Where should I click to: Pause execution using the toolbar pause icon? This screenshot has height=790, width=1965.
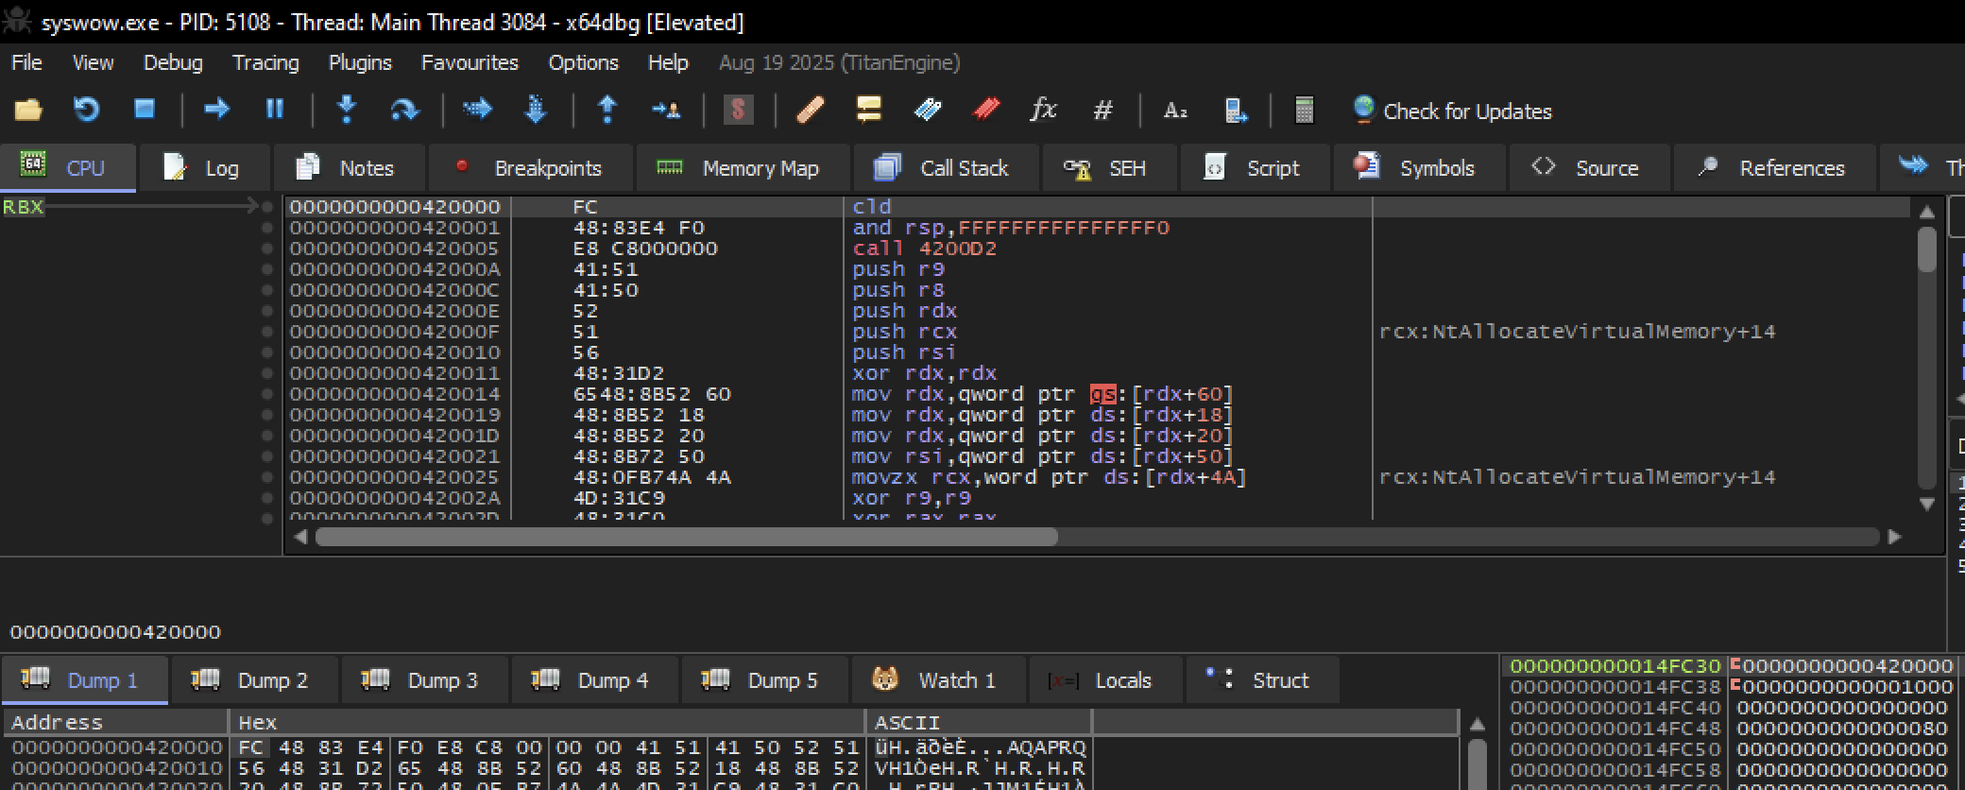click(275, 111)
